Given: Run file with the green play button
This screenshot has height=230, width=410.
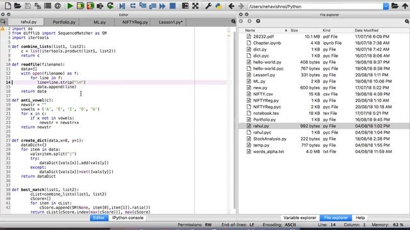Looking at the screenshot, I should (70, 6).
